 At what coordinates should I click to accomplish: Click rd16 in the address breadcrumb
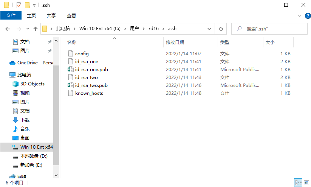(x=153, y=29)
